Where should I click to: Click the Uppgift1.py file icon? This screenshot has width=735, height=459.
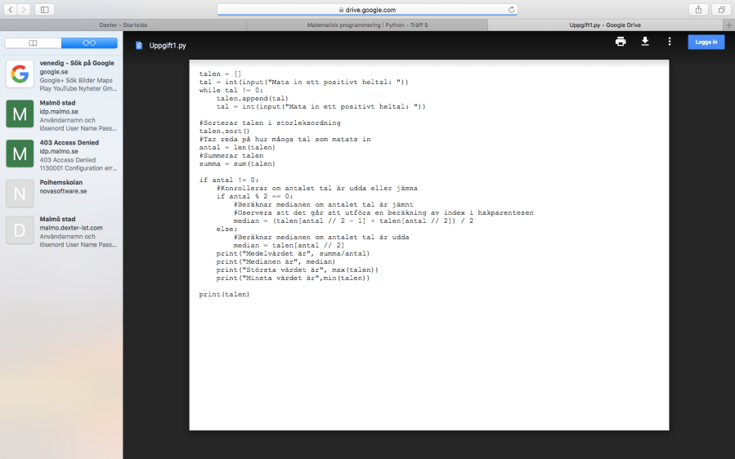[x=139, y=46]
